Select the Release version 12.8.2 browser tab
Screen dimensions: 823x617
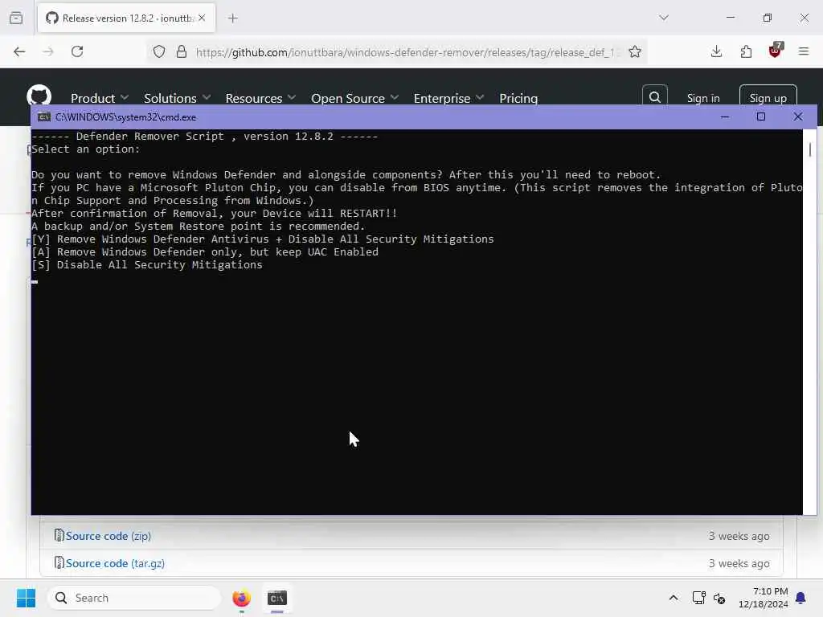point(126,18)
